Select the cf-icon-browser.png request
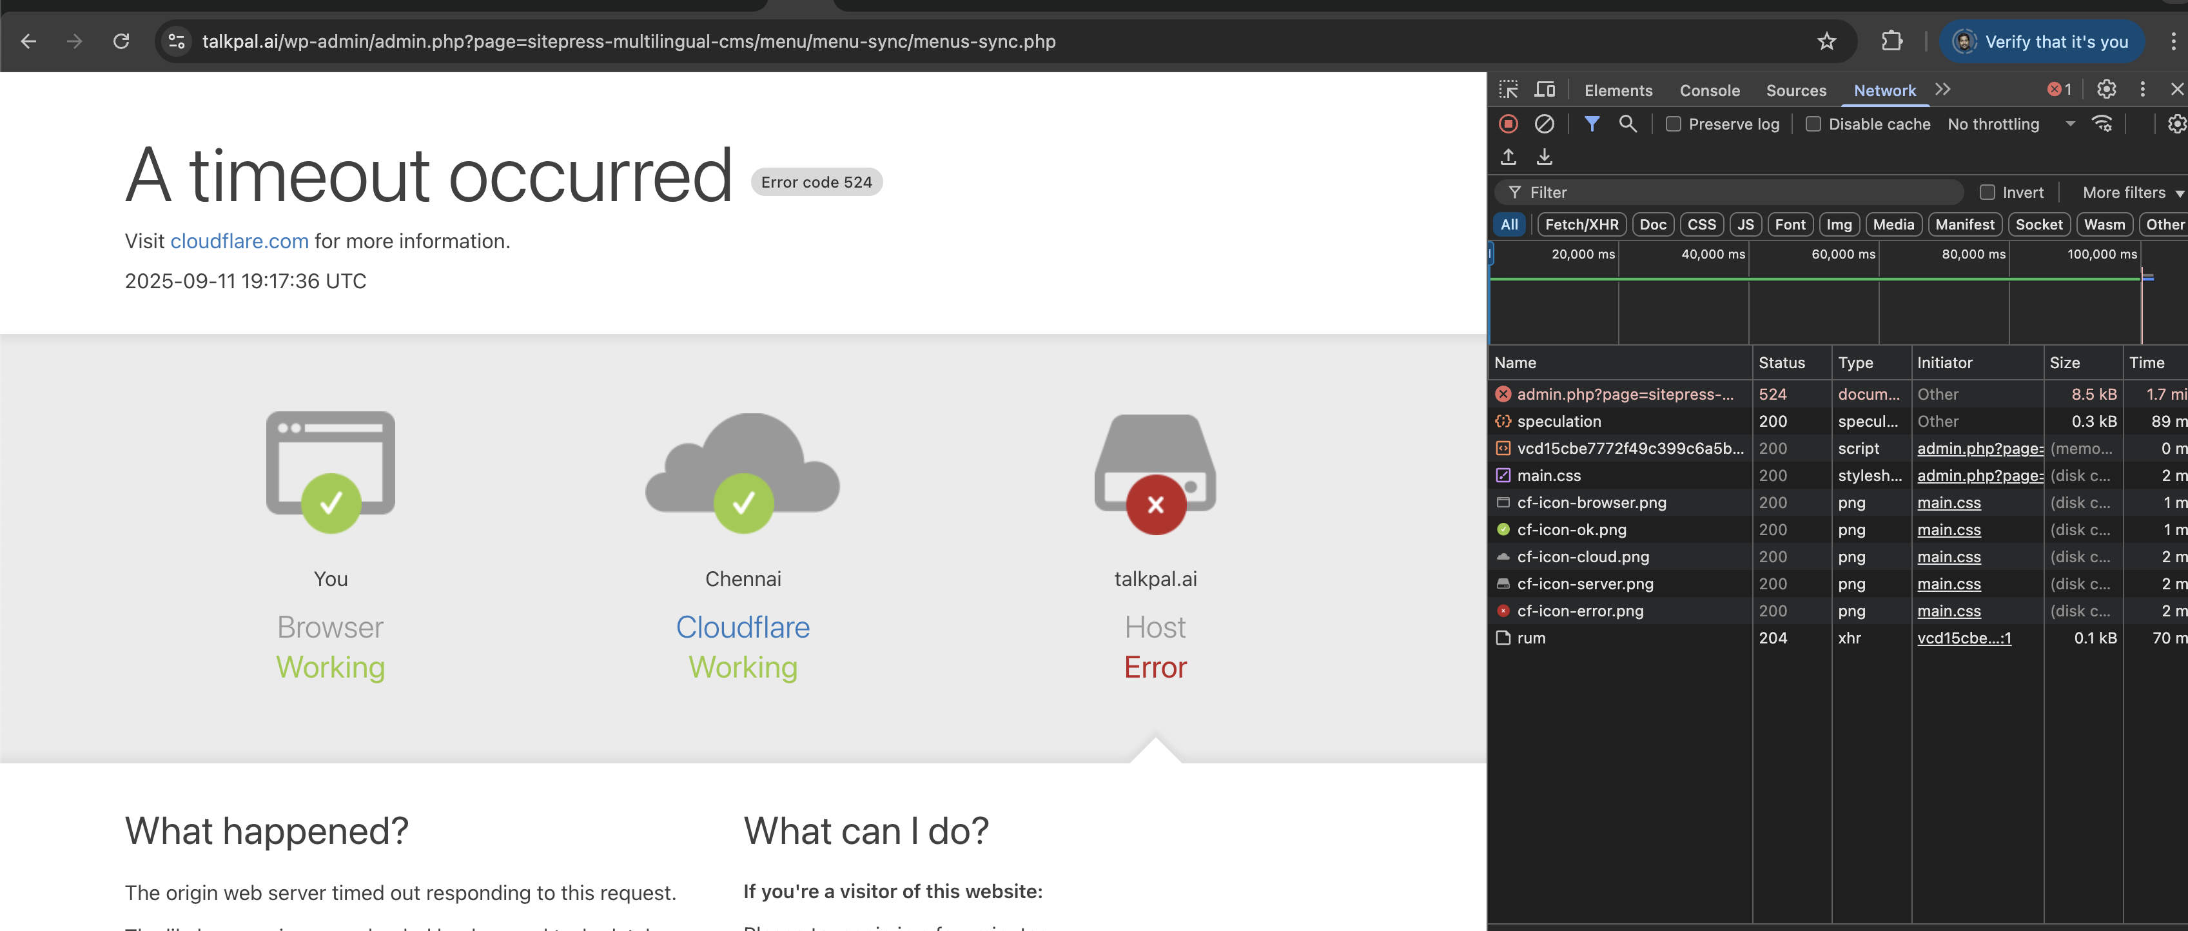This screenshot has height=931, width=2188. 1838,503
